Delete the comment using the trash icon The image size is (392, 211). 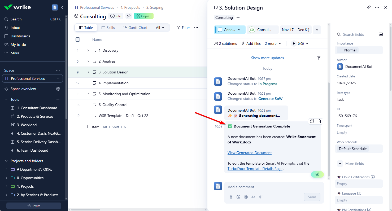pos(319,121)
